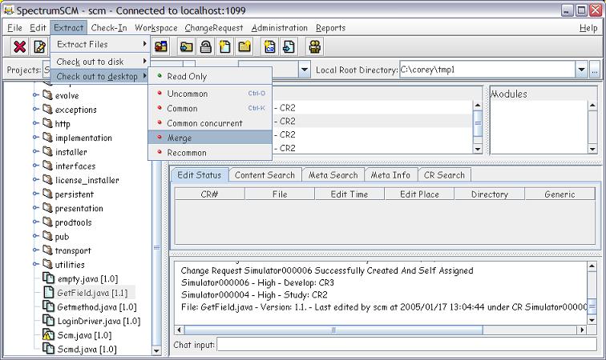This screenshot has height=360, width=606.
Task: Switch to the CR Search tab
Action: tap(444, 175)
